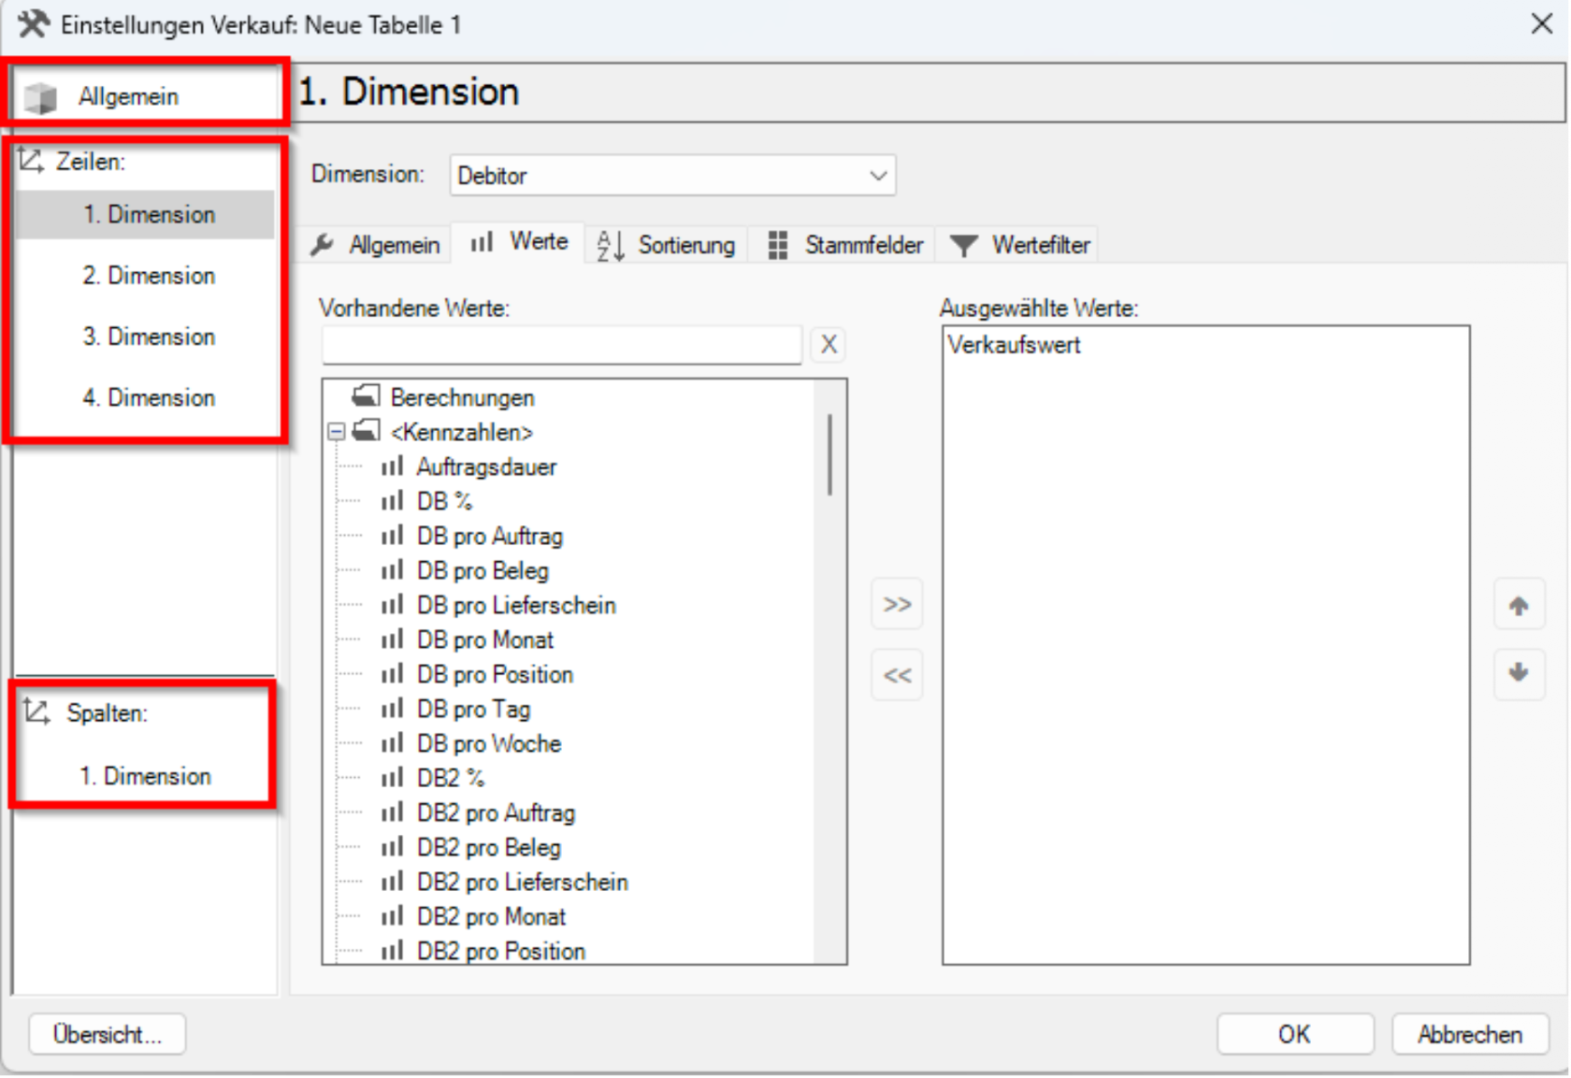Close the Einstellungen Verkauf dialog

(x=1542, y=23)
